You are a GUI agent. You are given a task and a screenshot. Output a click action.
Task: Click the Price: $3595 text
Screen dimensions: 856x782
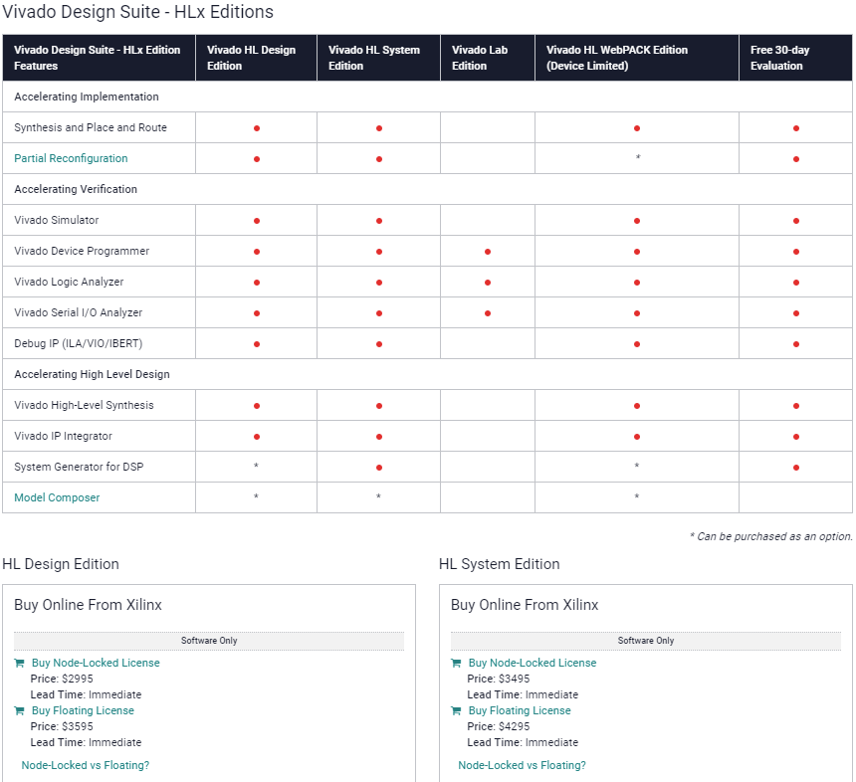coord(62,726)
